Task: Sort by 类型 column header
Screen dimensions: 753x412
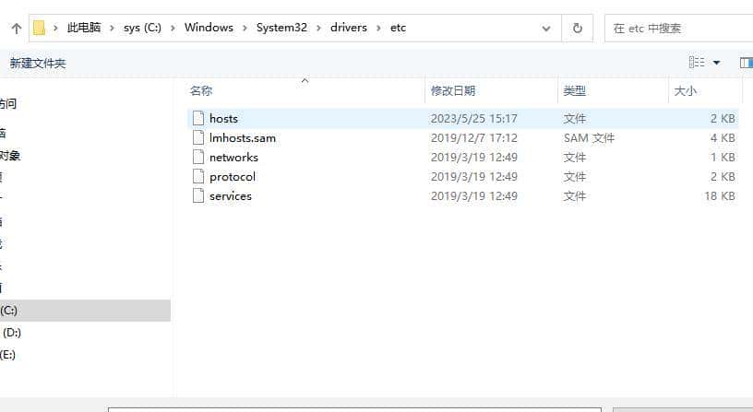Action: (x=574, y=90)
